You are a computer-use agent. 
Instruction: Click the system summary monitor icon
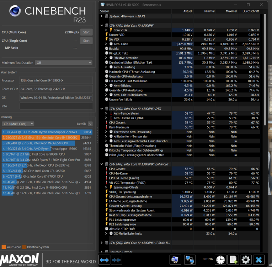[175, 260]
